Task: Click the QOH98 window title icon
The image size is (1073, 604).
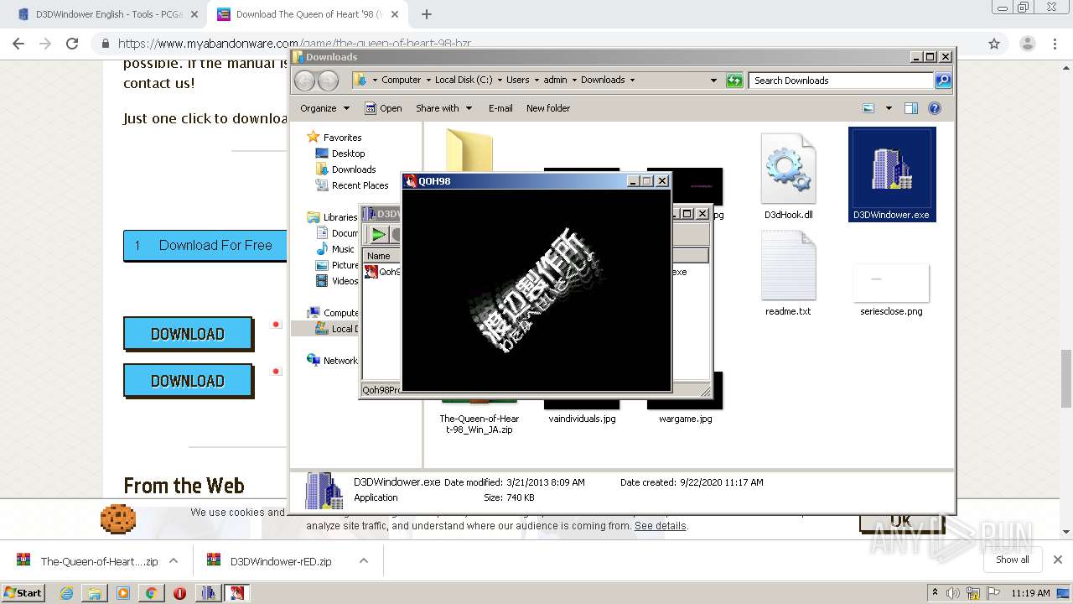Action: click(411, 181)
